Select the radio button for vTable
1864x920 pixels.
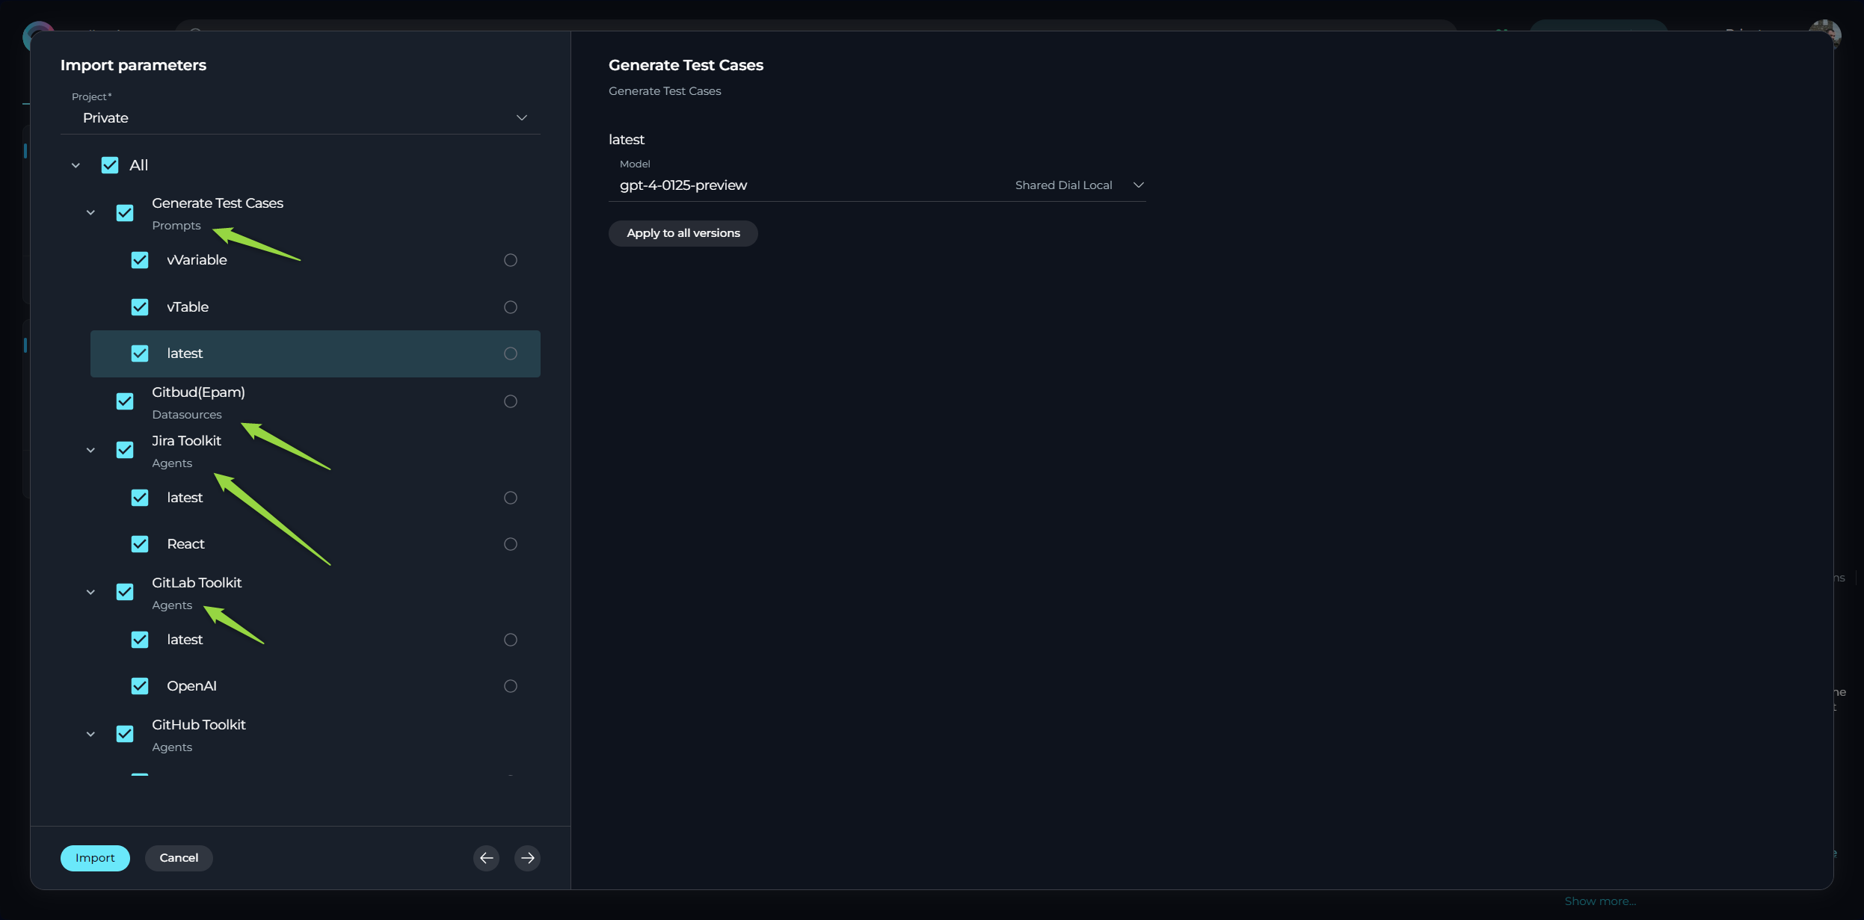(511, 307)
